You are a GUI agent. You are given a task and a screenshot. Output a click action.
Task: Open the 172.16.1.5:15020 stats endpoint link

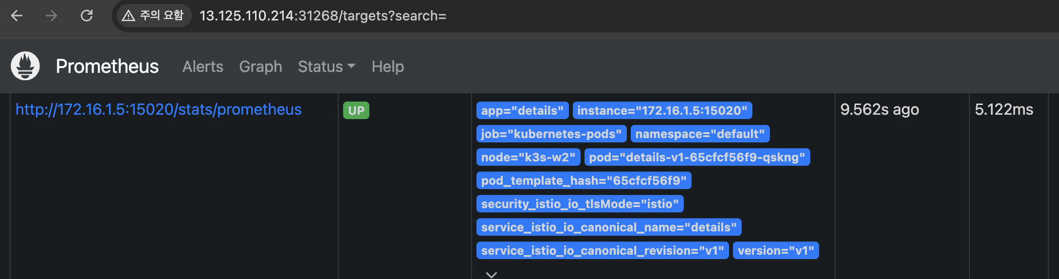[159, 109]
